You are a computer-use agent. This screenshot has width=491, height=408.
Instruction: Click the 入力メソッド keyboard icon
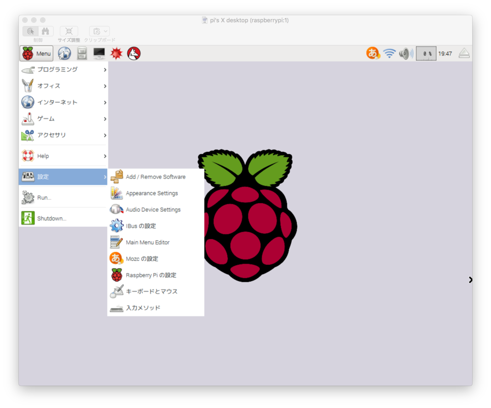click(117, 309)
